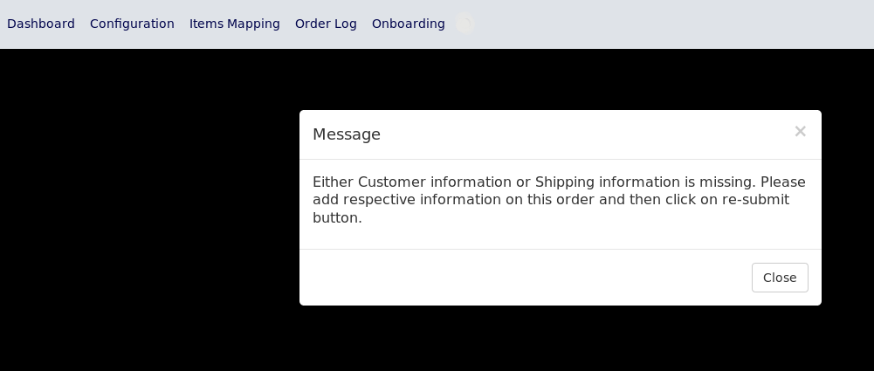Viewport: 874px width, 371px height.
Task: Click the missing information message text
Action: [559, 200]
